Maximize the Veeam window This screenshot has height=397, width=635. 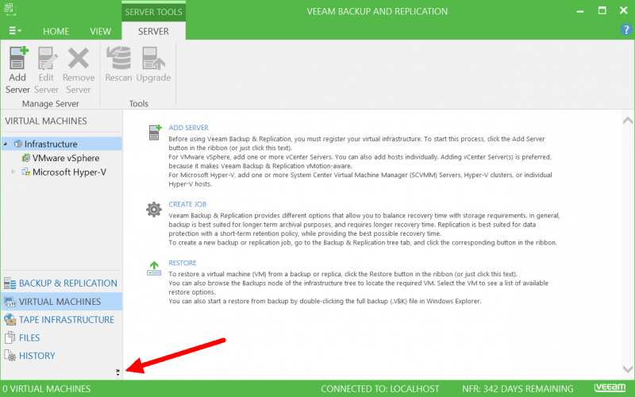pos(602,10)
